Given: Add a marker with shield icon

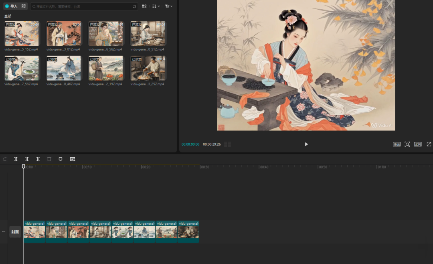Looking at the screenshot, I should (61, 159).
